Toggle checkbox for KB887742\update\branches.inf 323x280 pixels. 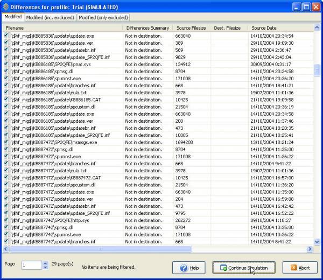6,241
